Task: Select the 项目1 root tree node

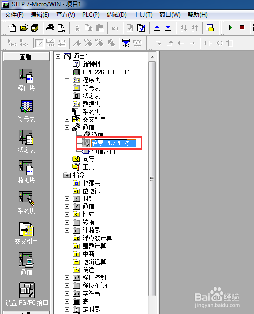Action: (80, 56)
